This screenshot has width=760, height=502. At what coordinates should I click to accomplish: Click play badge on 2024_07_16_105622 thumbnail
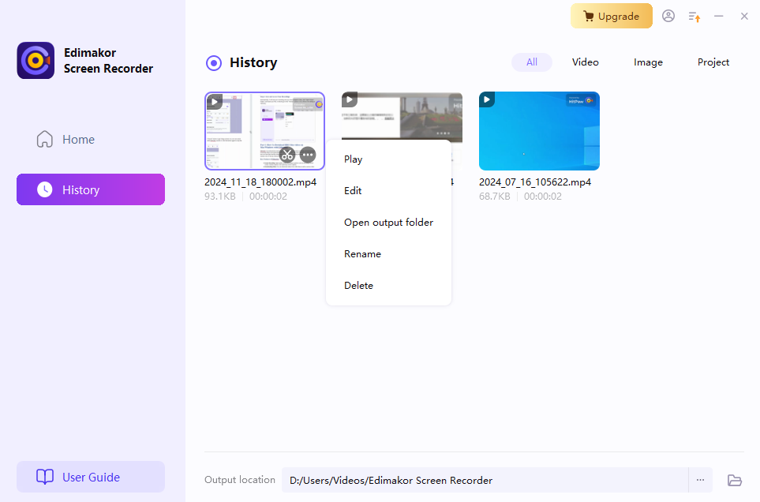pyautogui.click(x=487, y=99)
